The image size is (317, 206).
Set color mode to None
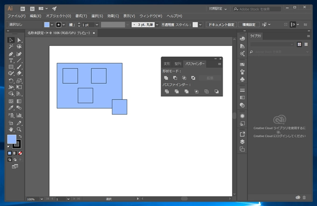[x=20, y=153]
